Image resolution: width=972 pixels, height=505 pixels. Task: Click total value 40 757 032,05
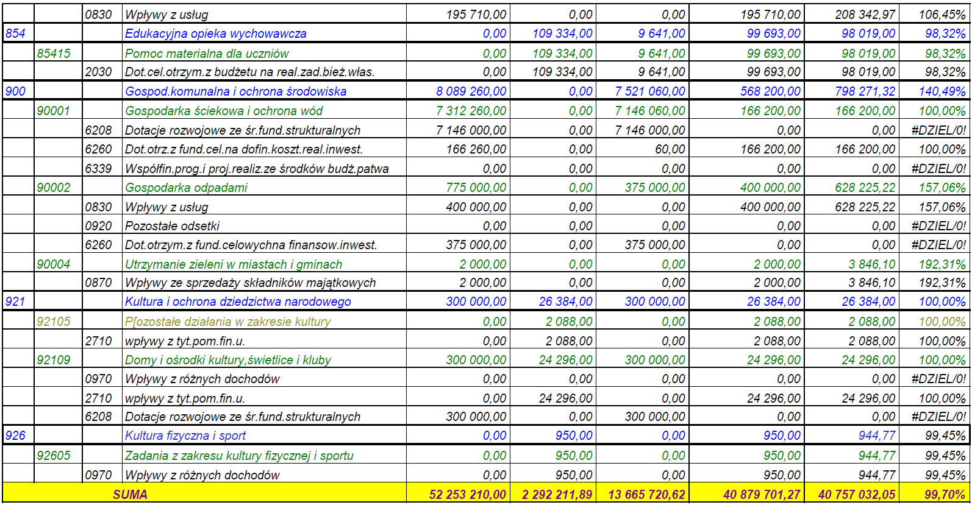[x=857, y=495]
